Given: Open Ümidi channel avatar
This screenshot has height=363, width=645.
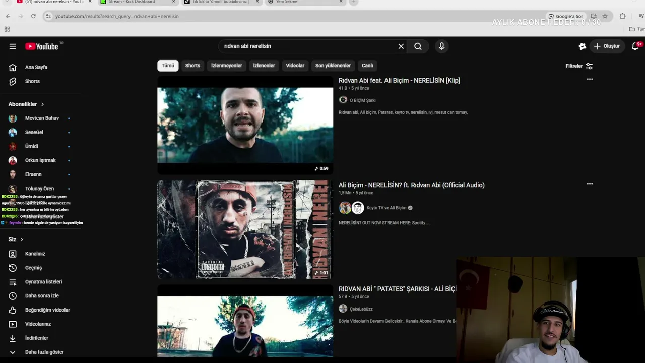Looking at the screenshot, I should [x=13, y=147].
